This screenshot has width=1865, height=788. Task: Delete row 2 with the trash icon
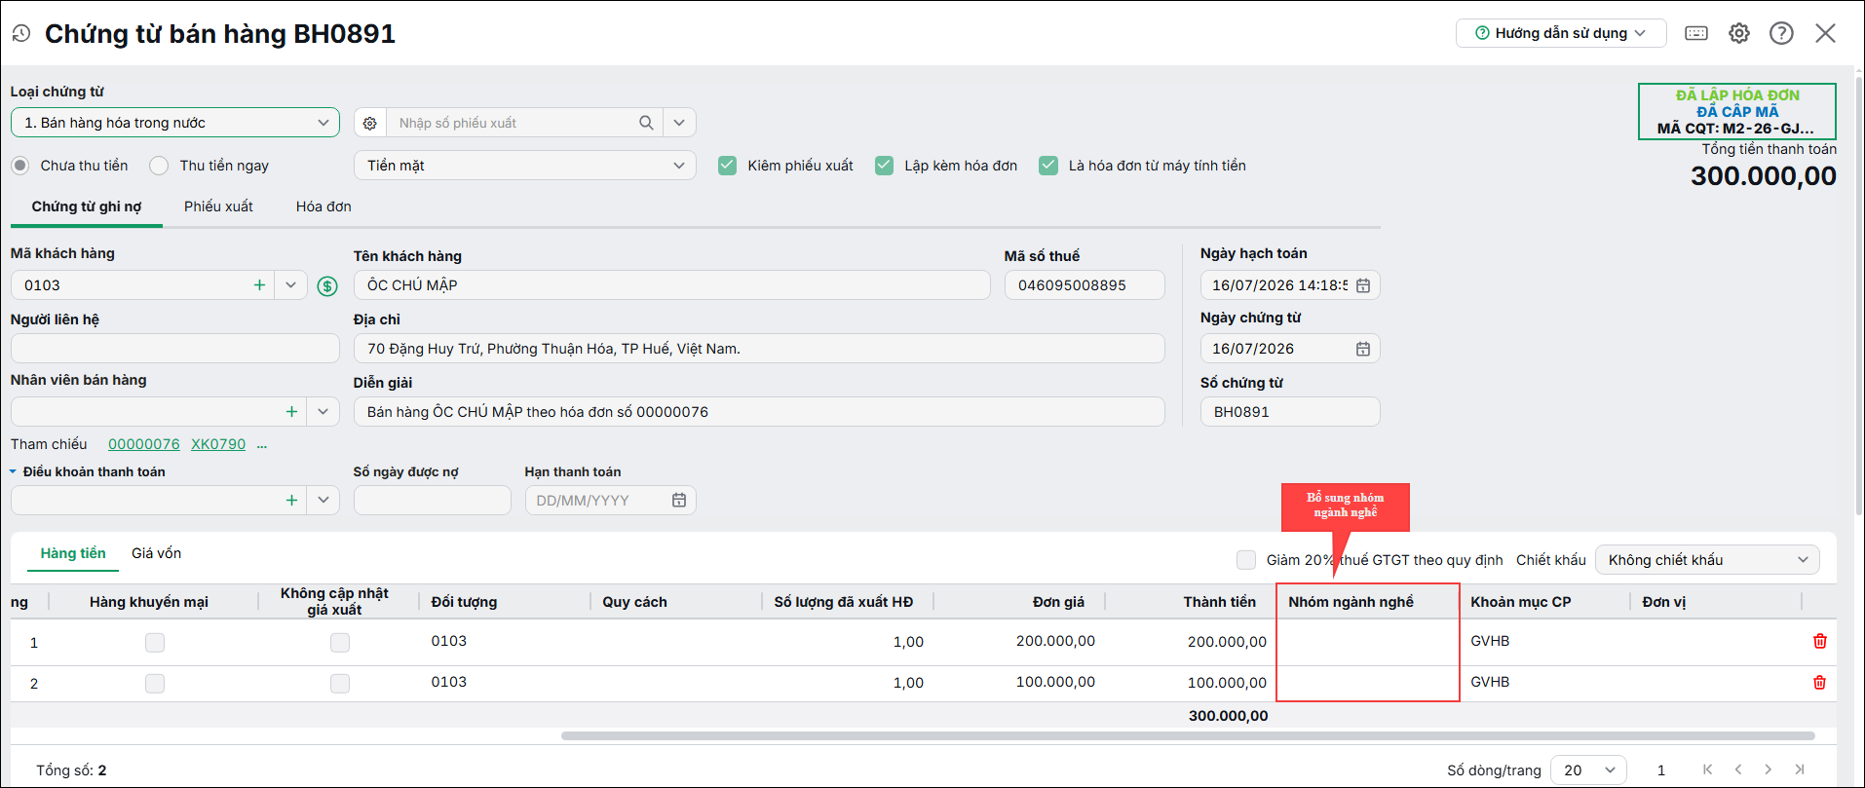[x=1819, y=682]
